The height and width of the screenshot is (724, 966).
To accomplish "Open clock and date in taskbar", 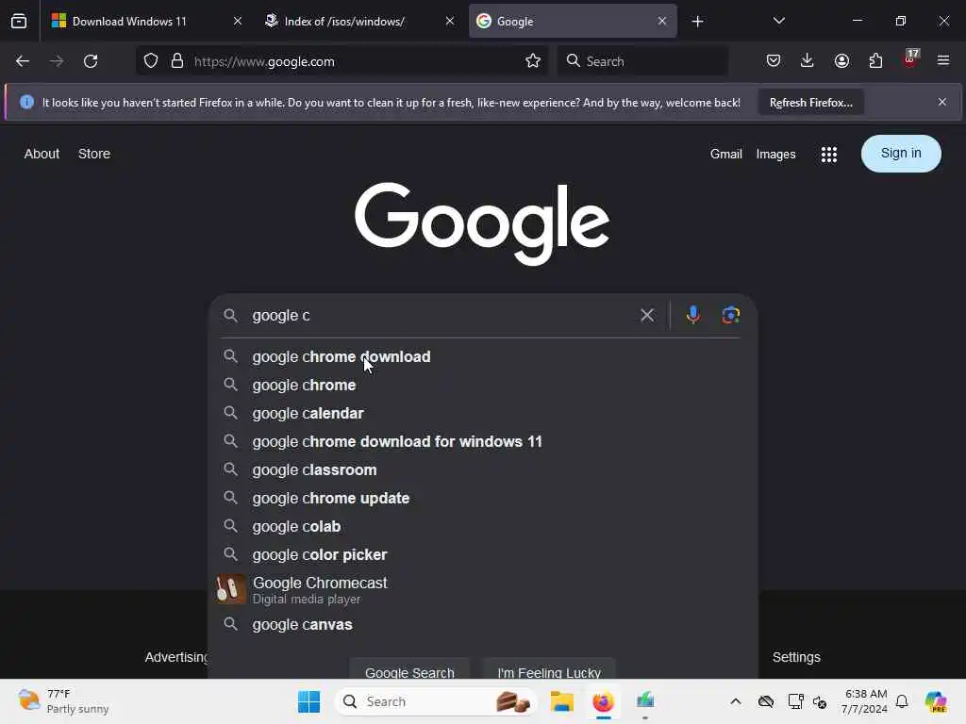I will (x=866, y=701).
